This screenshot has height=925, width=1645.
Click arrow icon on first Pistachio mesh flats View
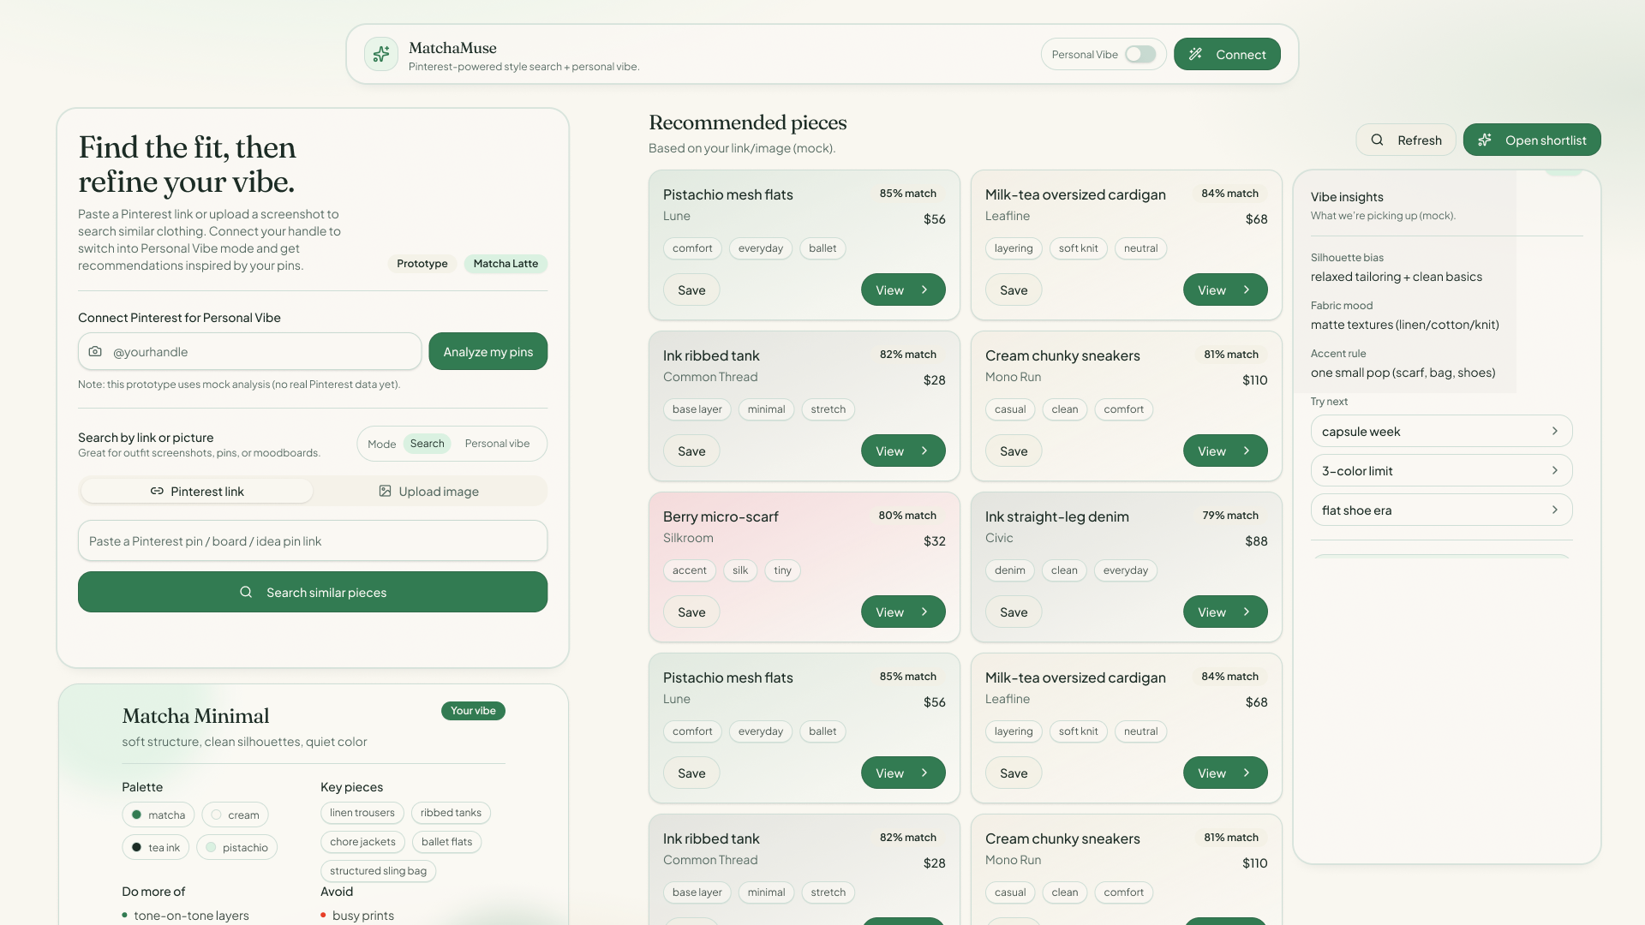pos(924,290)
